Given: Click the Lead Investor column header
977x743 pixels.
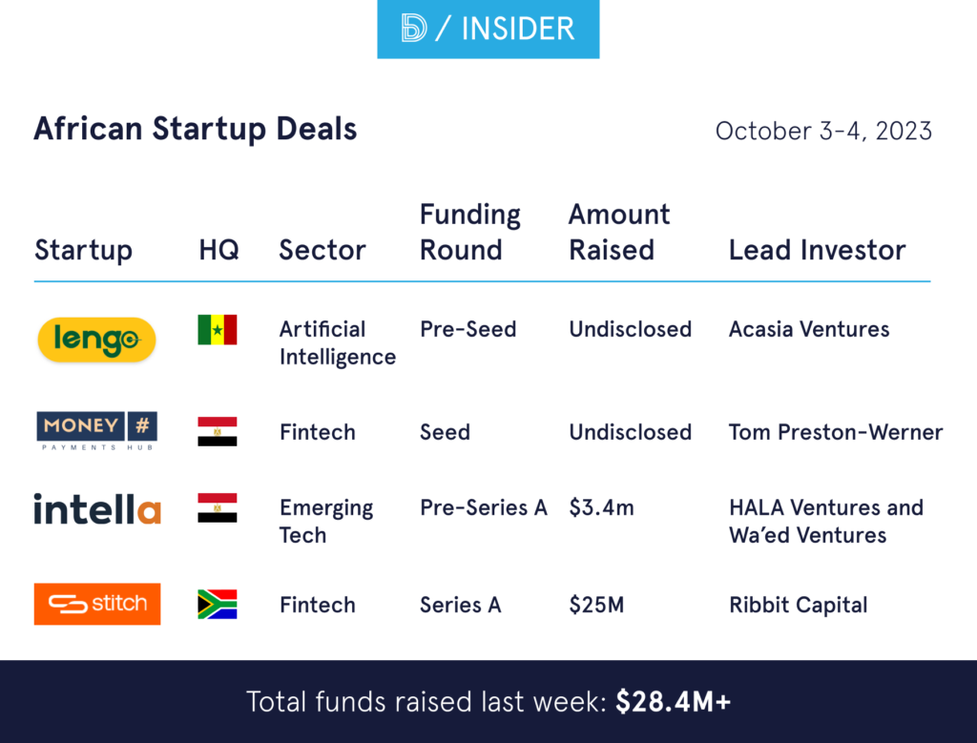Looking at the screenshot, I should [x=817, y=251].
